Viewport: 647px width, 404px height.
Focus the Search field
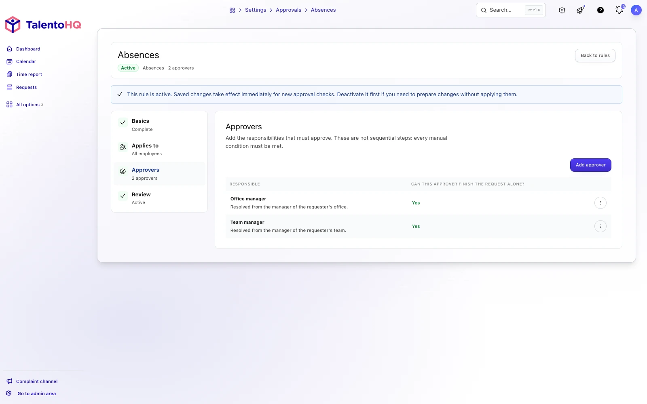[x=511, y=10]
